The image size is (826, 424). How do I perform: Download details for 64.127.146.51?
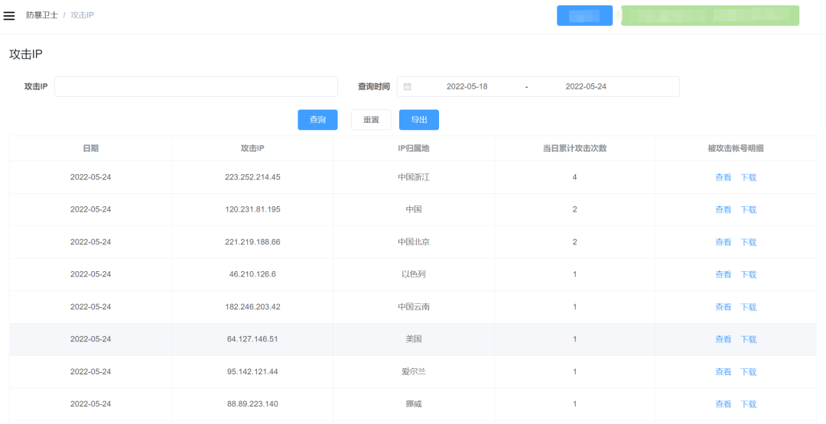pyautogui.click(x=749, y=339)
